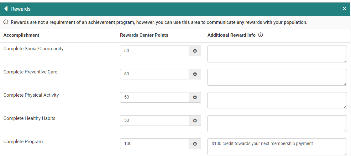Click star icon for Complete Physical Activity points
351x156 pixels.
pyautogui.click(x=195, y=97)
